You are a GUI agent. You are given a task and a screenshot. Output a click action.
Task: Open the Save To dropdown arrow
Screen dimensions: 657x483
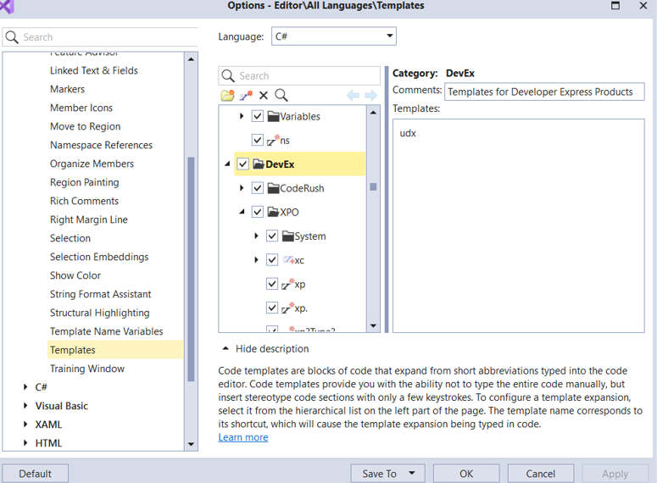[x=412, y=474]
